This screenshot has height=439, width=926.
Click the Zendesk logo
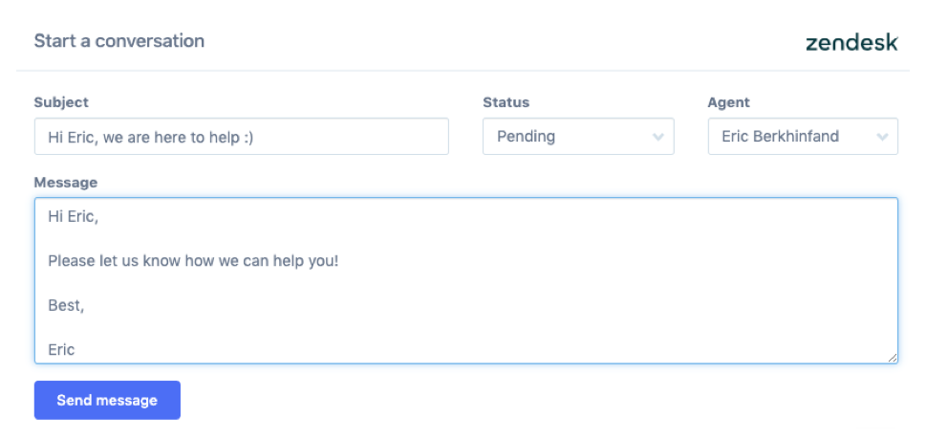pos(851,43)
